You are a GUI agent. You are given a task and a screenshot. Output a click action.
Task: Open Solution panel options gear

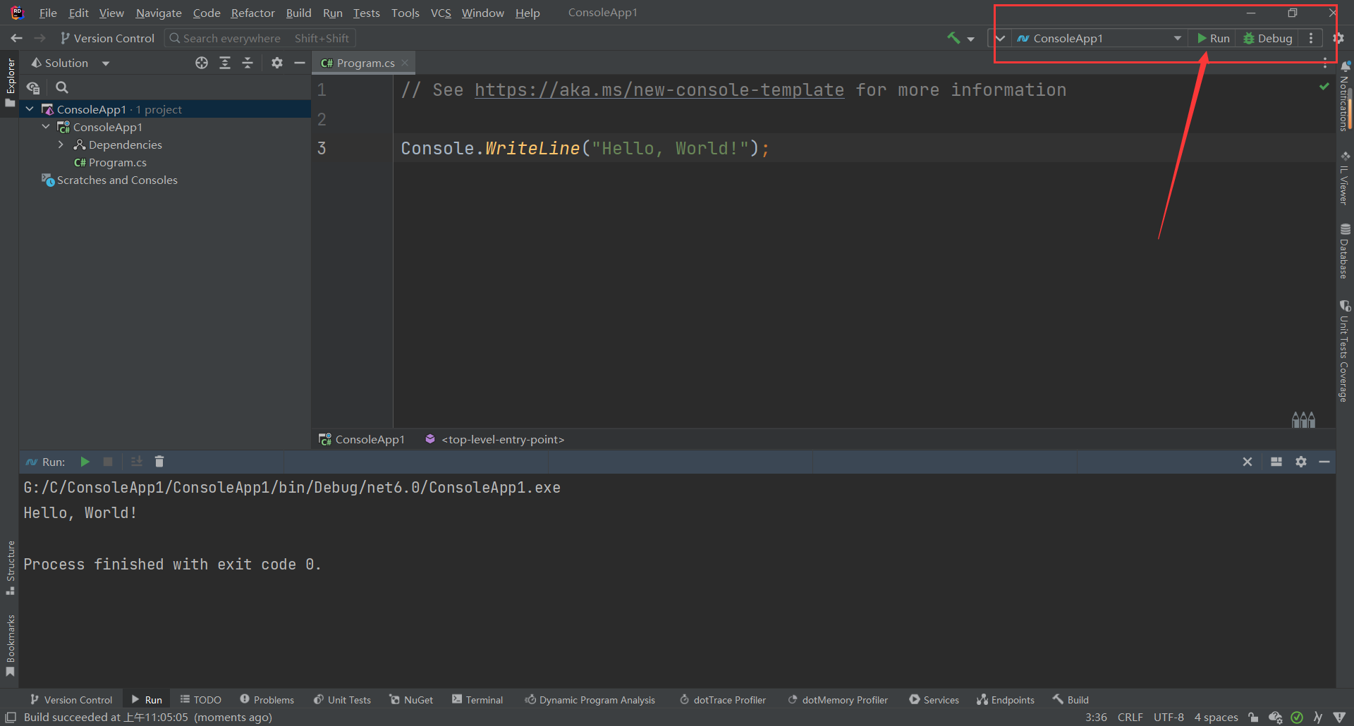277,63
